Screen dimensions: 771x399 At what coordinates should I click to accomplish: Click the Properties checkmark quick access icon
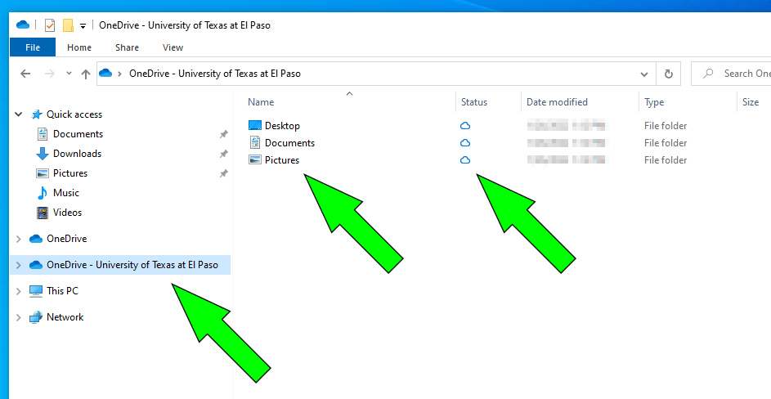tap(50, 25)
